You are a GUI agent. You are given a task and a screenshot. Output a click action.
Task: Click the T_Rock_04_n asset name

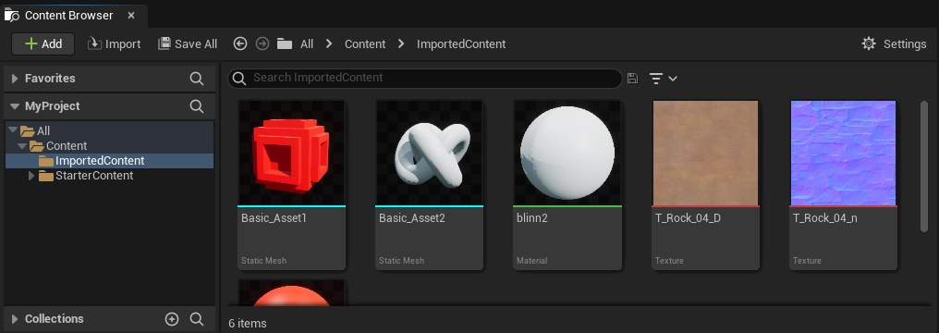[824, 218]
